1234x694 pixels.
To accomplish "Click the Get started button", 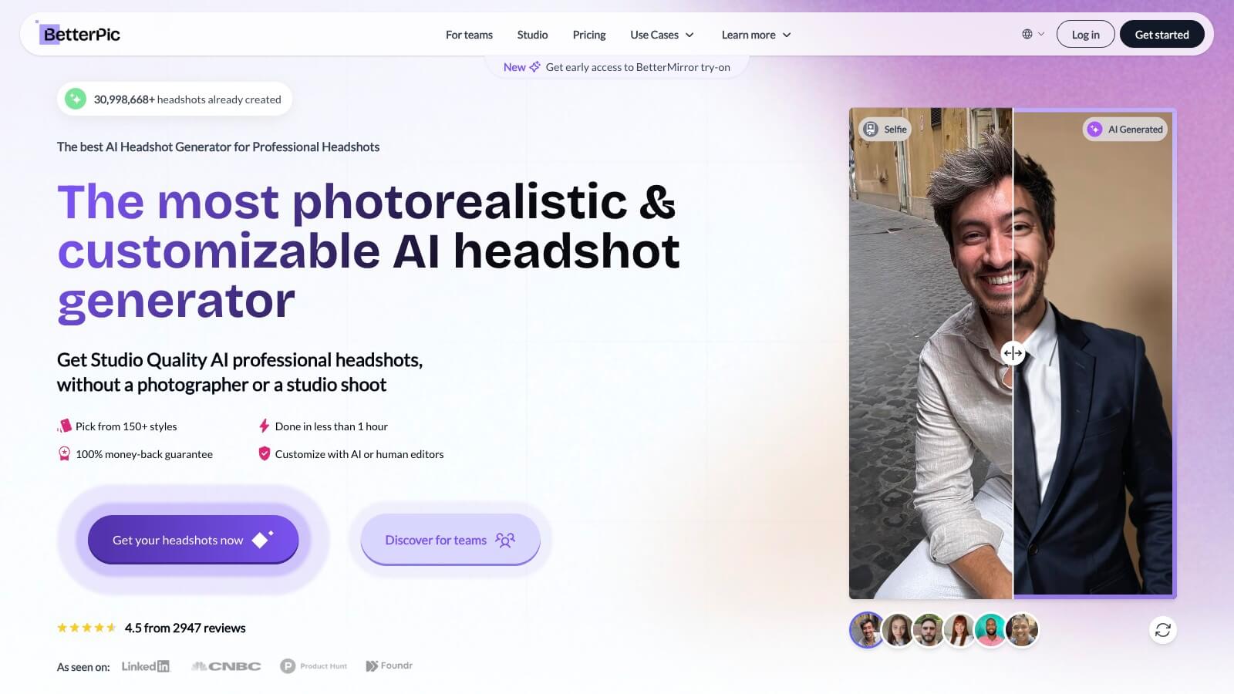I will (1162, 35).
